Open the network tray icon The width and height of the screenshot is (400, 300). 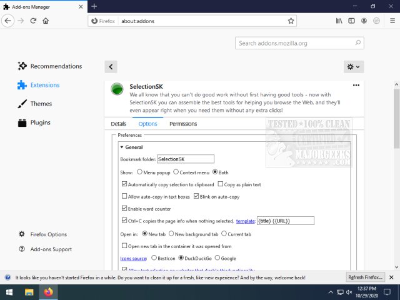[340, 292]
